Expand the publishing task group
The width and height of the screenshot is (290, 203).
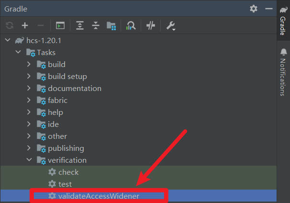pos(29,148)
